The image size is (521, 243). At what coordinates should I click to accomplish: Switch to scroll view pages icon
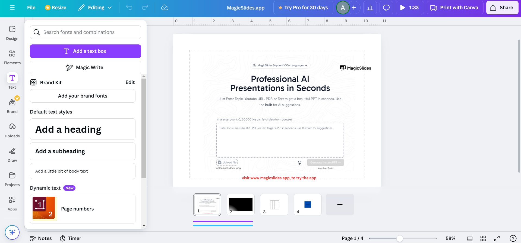pyautogui.click(x=470, y=238)
